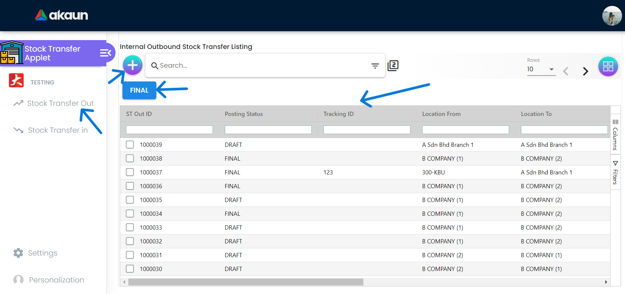Click the user profile avatar
This screenshot has height=294, width=625.
612,16
